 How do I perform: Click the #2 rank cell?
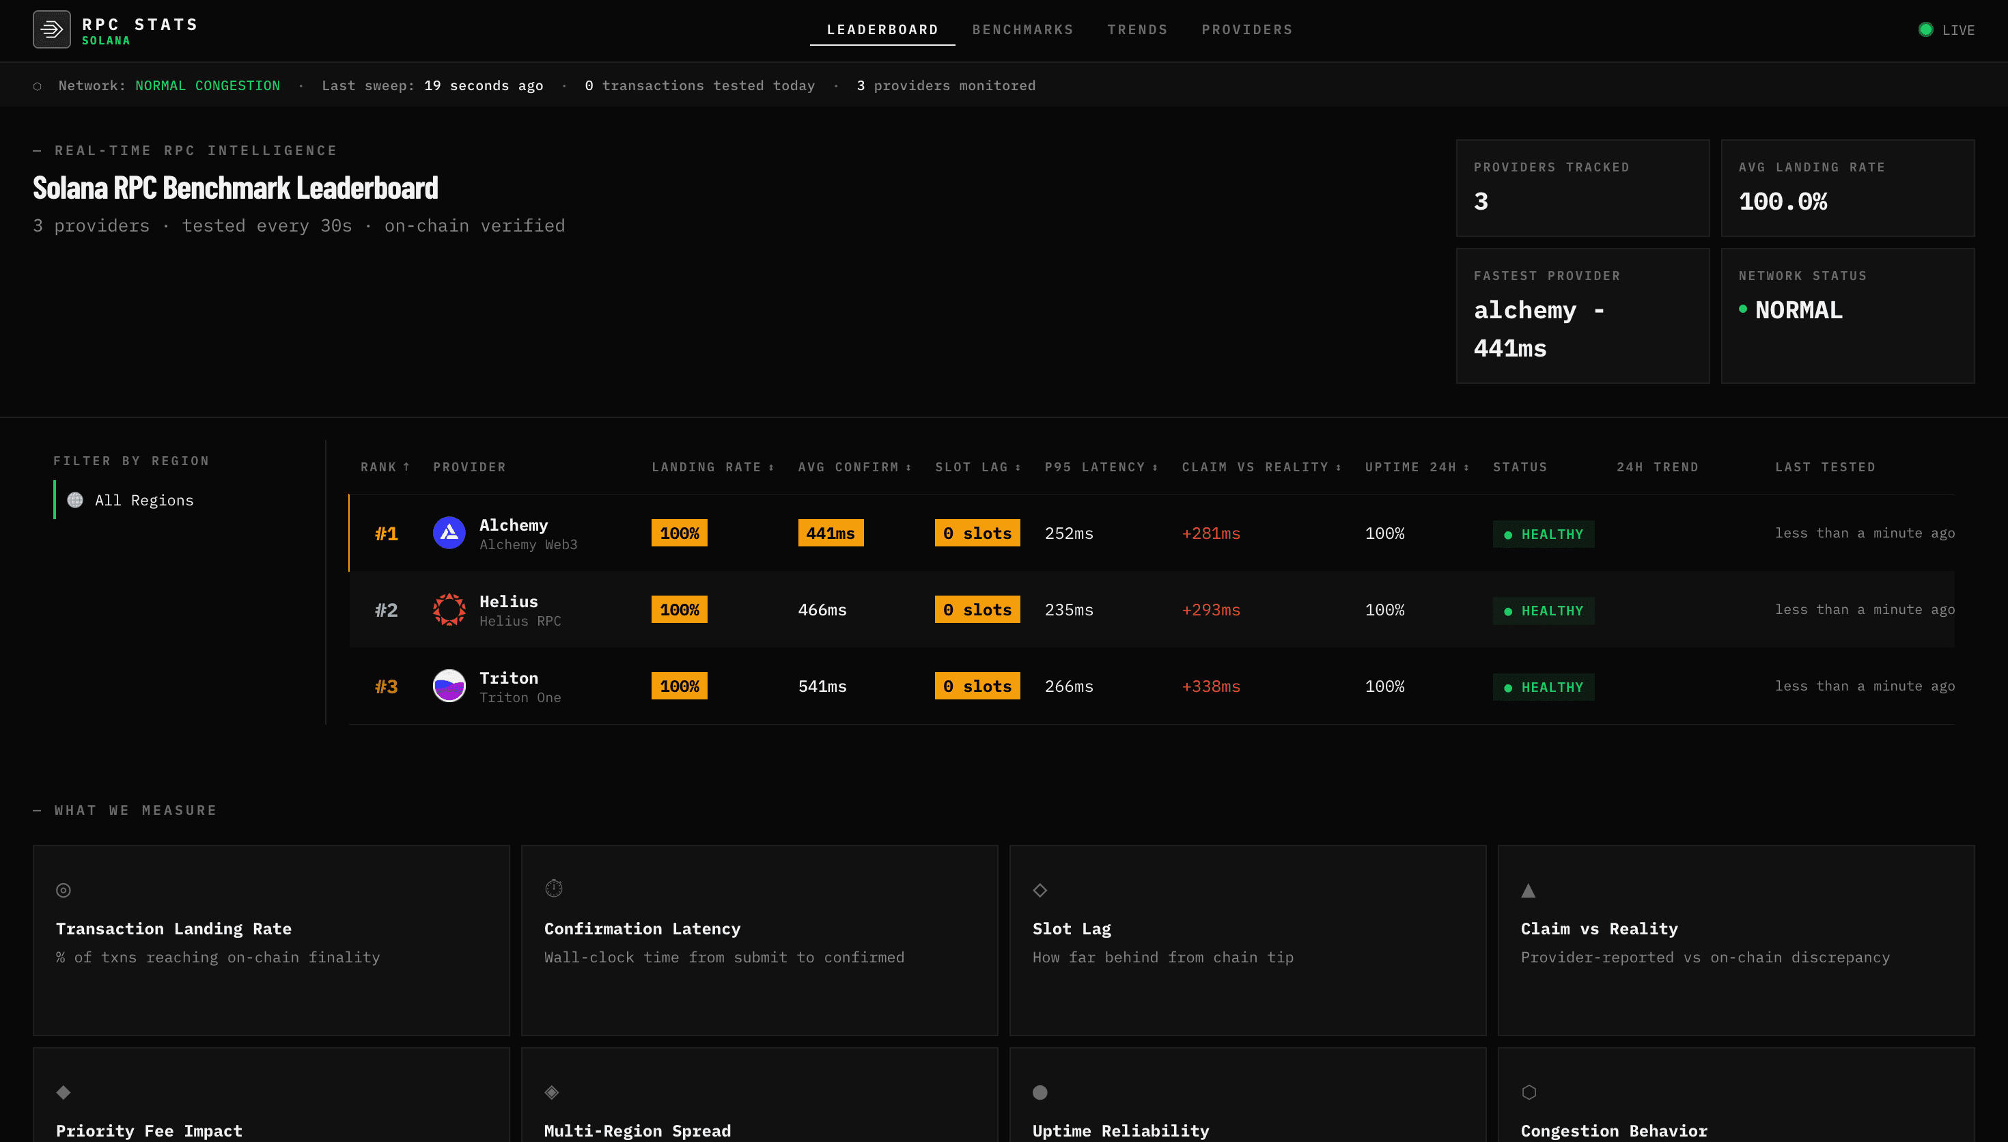point(386,610)
